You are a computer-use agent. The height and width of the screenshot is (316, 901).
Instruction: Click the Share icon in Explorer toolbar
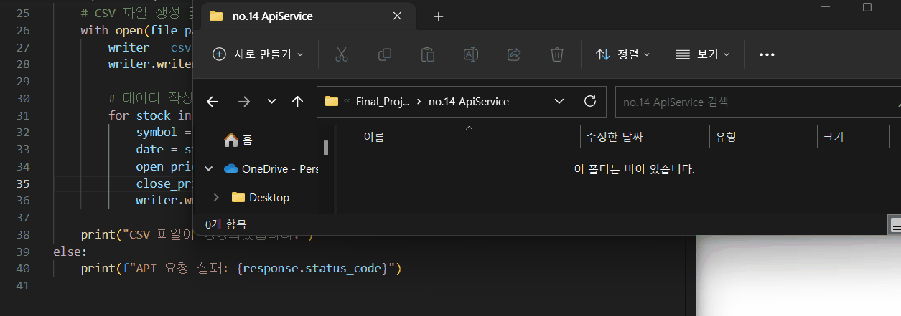[x=514, y=54]
